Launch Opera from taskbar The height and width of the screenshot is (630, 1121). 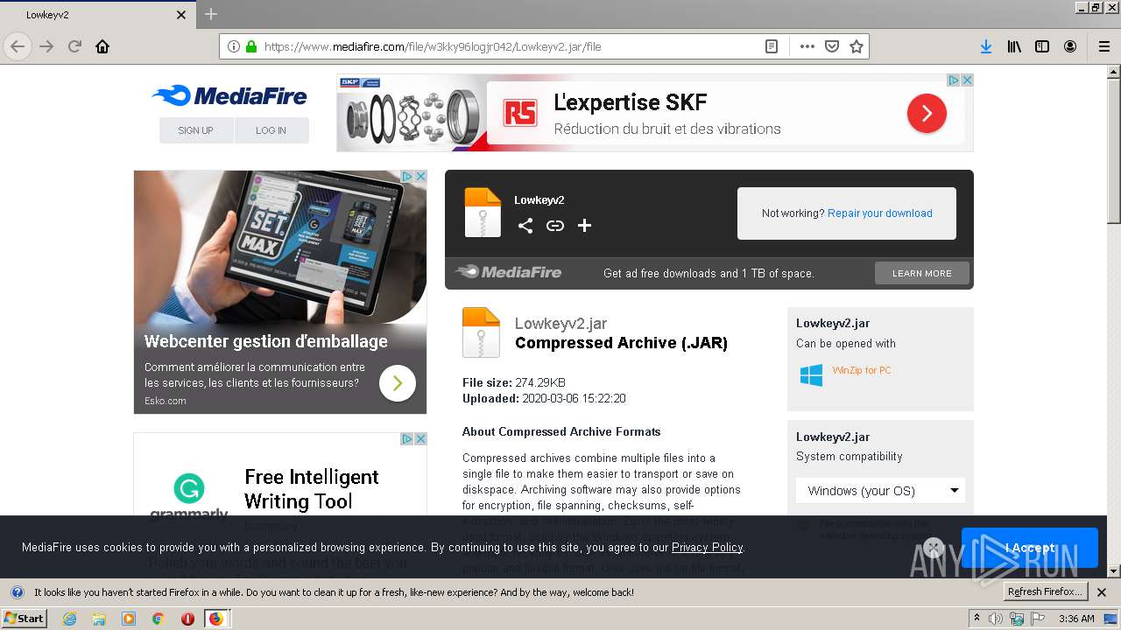(x=187, y=619)
